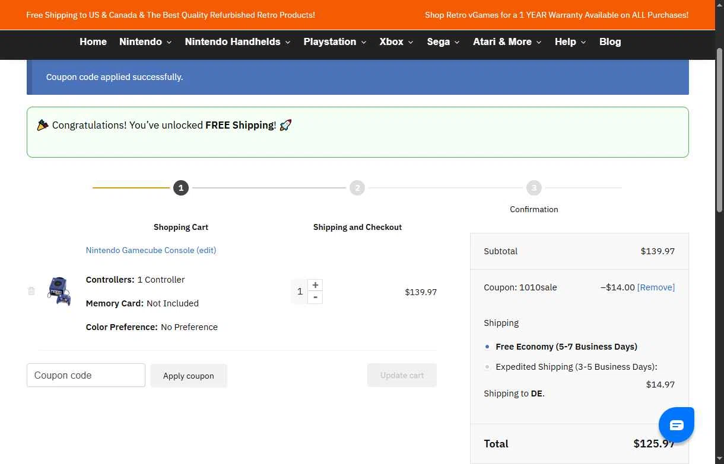Image resolution: width=724 pixels, height=464 pixels.
Task: Click the page vertical scrollbar
Action: 719,129
